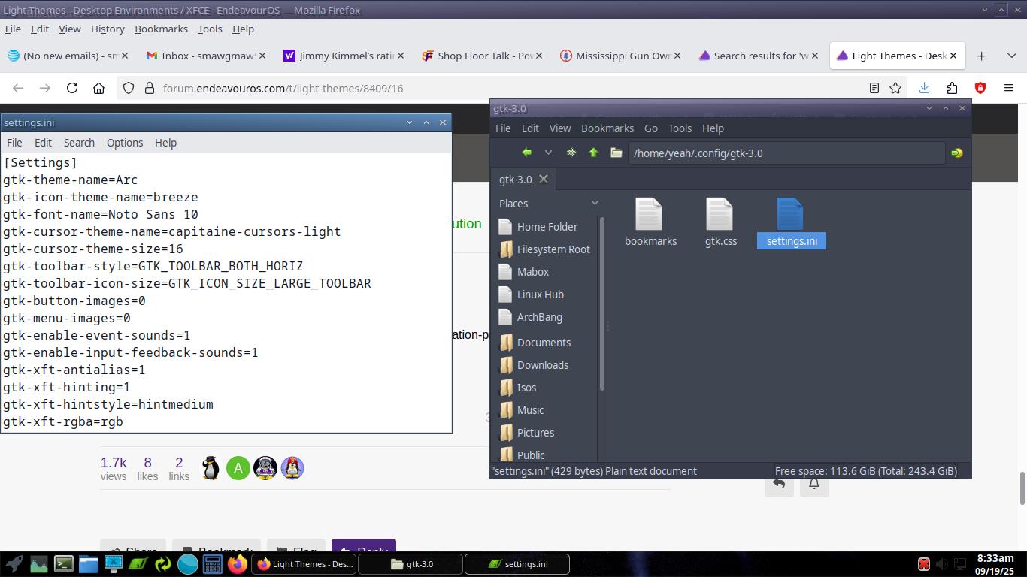Expand the Places sidebar dropdown
Viewport: 1027px width, 577px height.
(595, 203)
